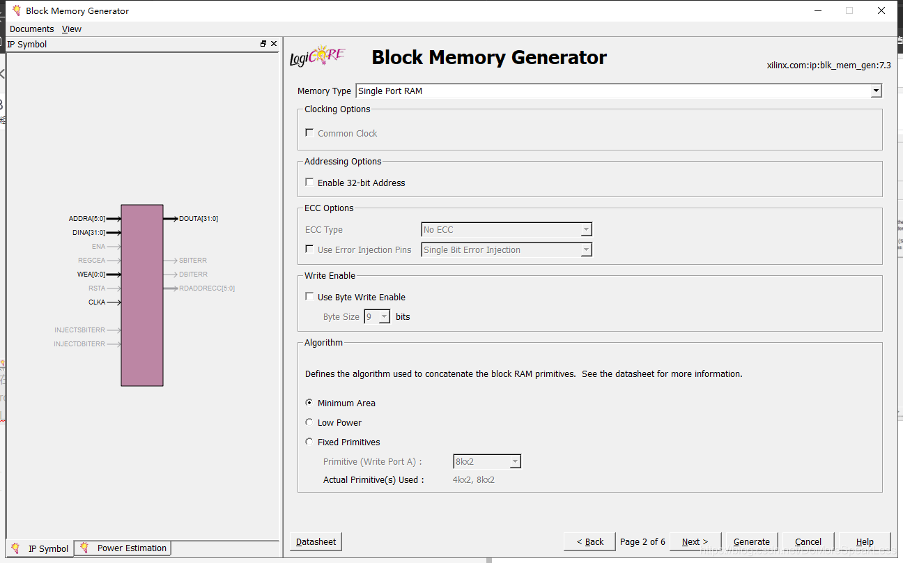Click the Generate button
Viewport: 903px width, 563px height.
752,541
